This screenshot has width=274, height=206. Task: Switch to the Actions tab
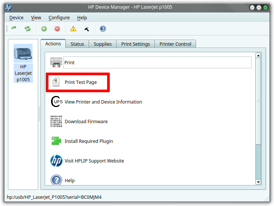pyautogui.click(x=53, y=43)
